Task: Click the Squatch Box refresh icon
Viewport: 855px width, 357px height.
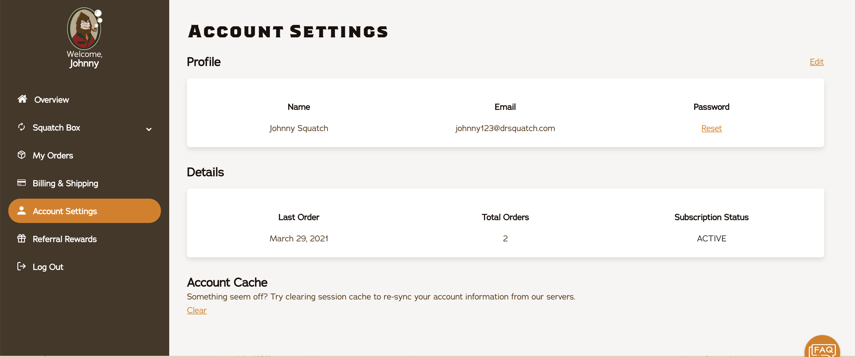Action: coord(22,127)
